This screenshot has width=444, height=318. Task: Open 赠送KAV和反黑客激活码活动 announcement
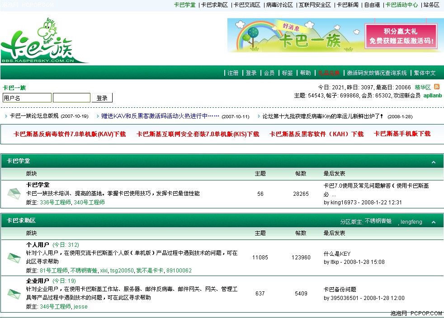[160, 116]
